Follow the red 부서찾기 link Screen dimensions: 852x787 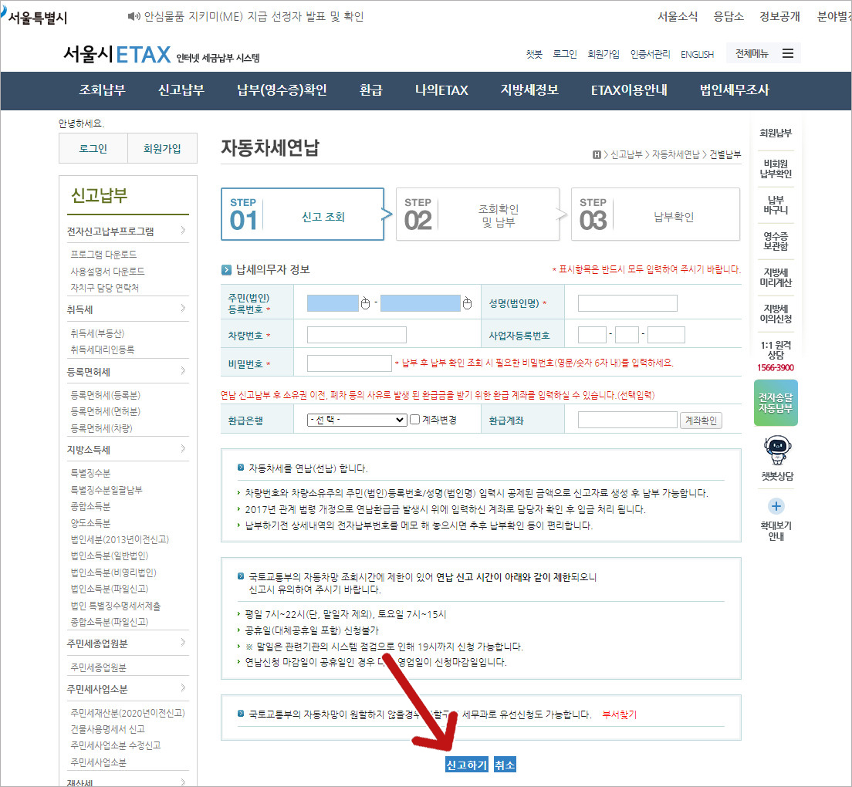619,714
